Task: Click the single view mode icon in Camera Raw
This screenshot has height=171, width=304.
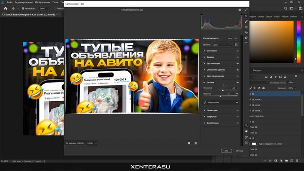Action: click(x=189, y=143)
